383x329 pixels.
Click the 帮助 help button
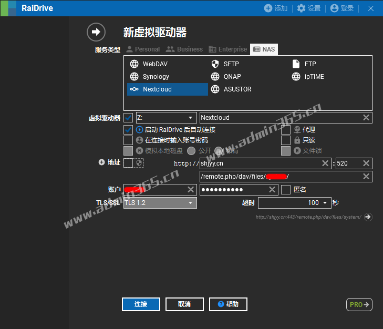click(228, 304)
